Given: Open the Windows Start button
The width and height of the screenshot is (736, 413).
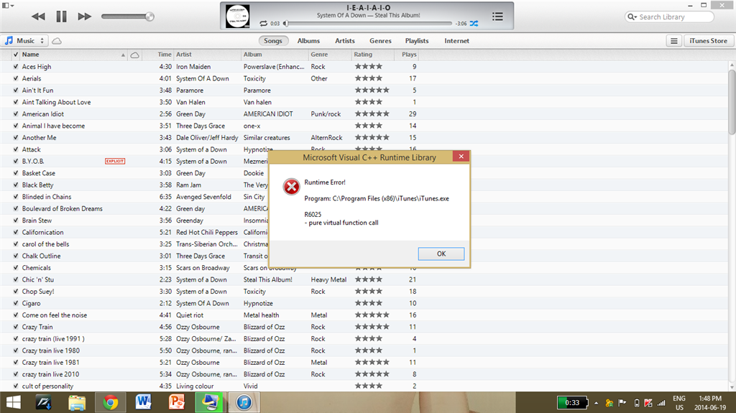Looking at the screenshot, I should click(14, 403).
